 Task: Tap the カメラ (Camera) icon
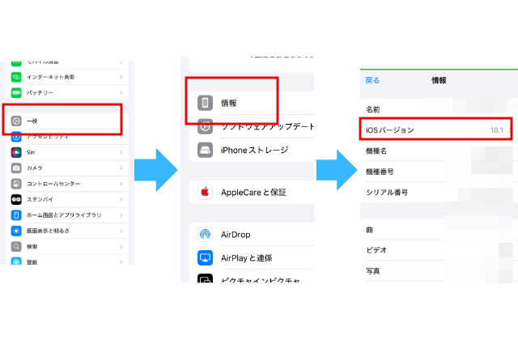[x=16, y=168]
